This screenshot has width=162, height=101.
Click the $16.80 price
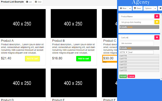coord(57,58)
